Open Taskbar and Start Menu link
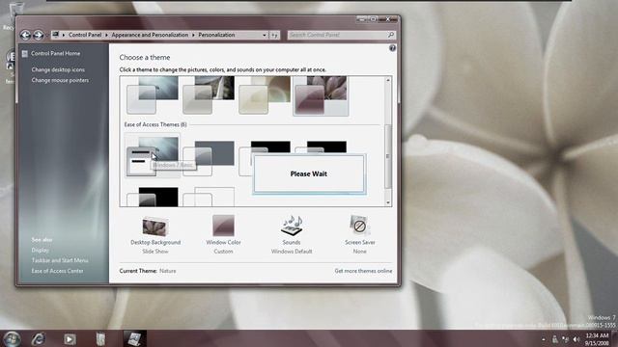618x347 pixels. [60, 260]
